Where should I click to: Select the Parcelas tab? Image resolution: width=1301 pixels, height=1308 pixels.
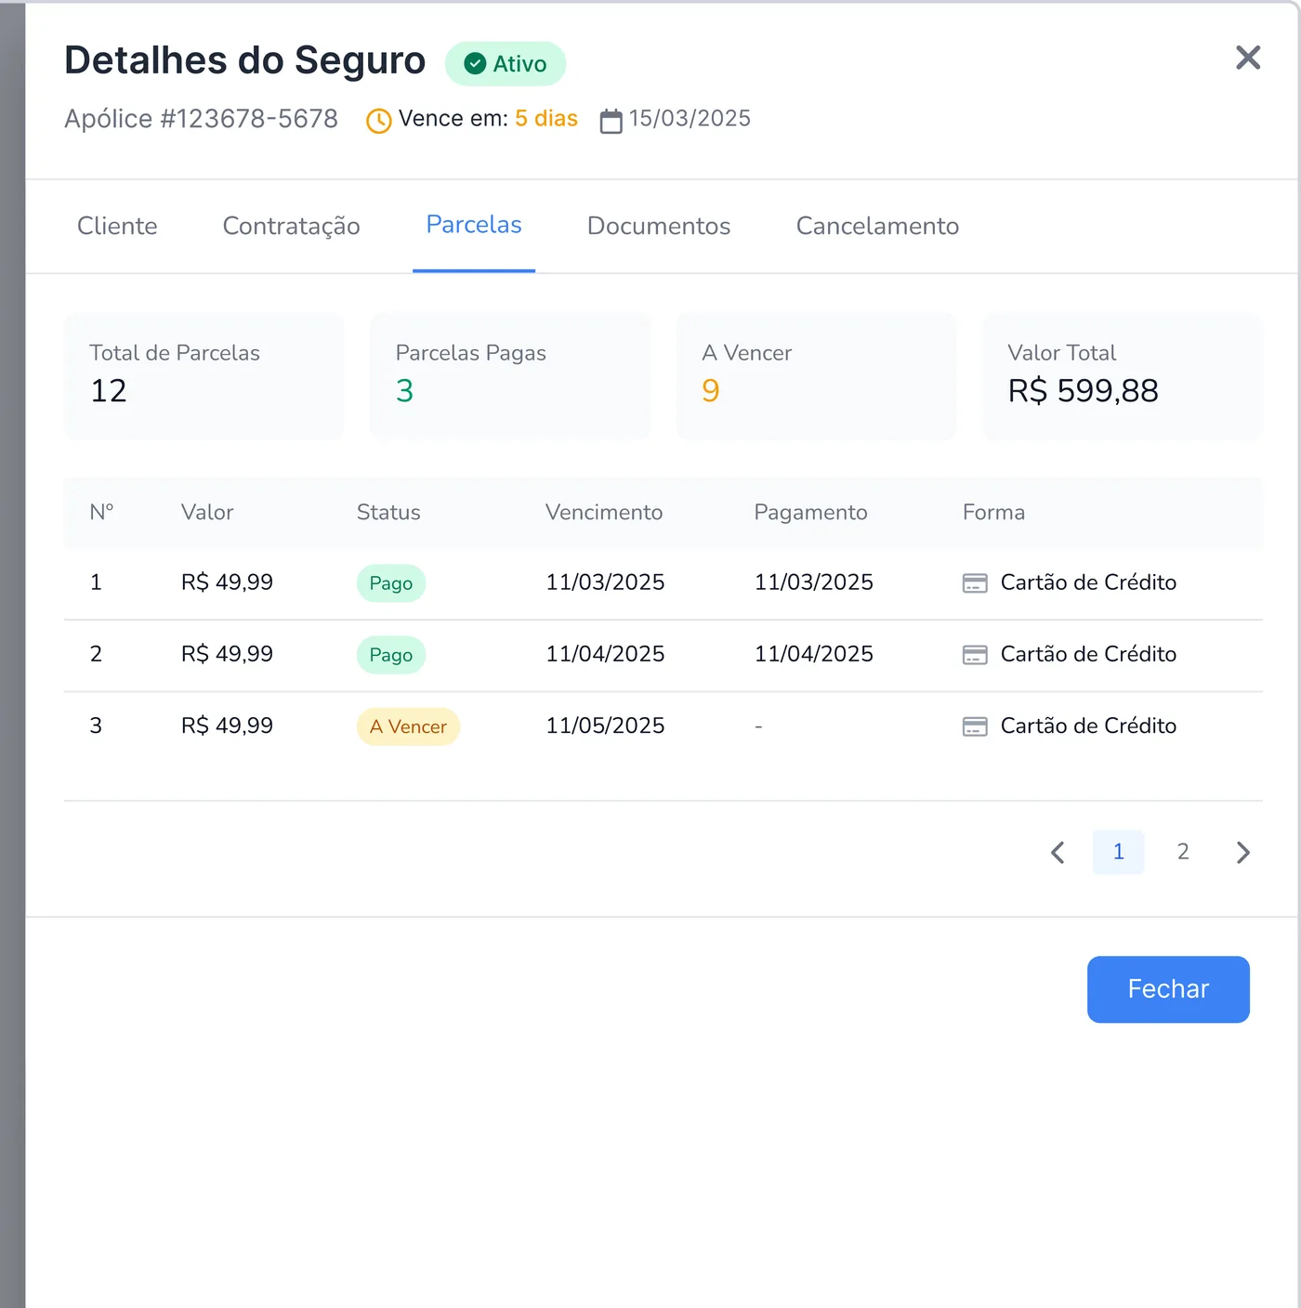point(474,225)
